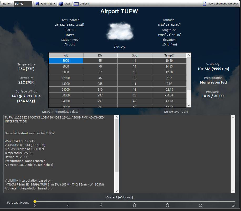This screenshot has width=241, height=211.
Task: Click direction value 310
Action: [100, 89]
